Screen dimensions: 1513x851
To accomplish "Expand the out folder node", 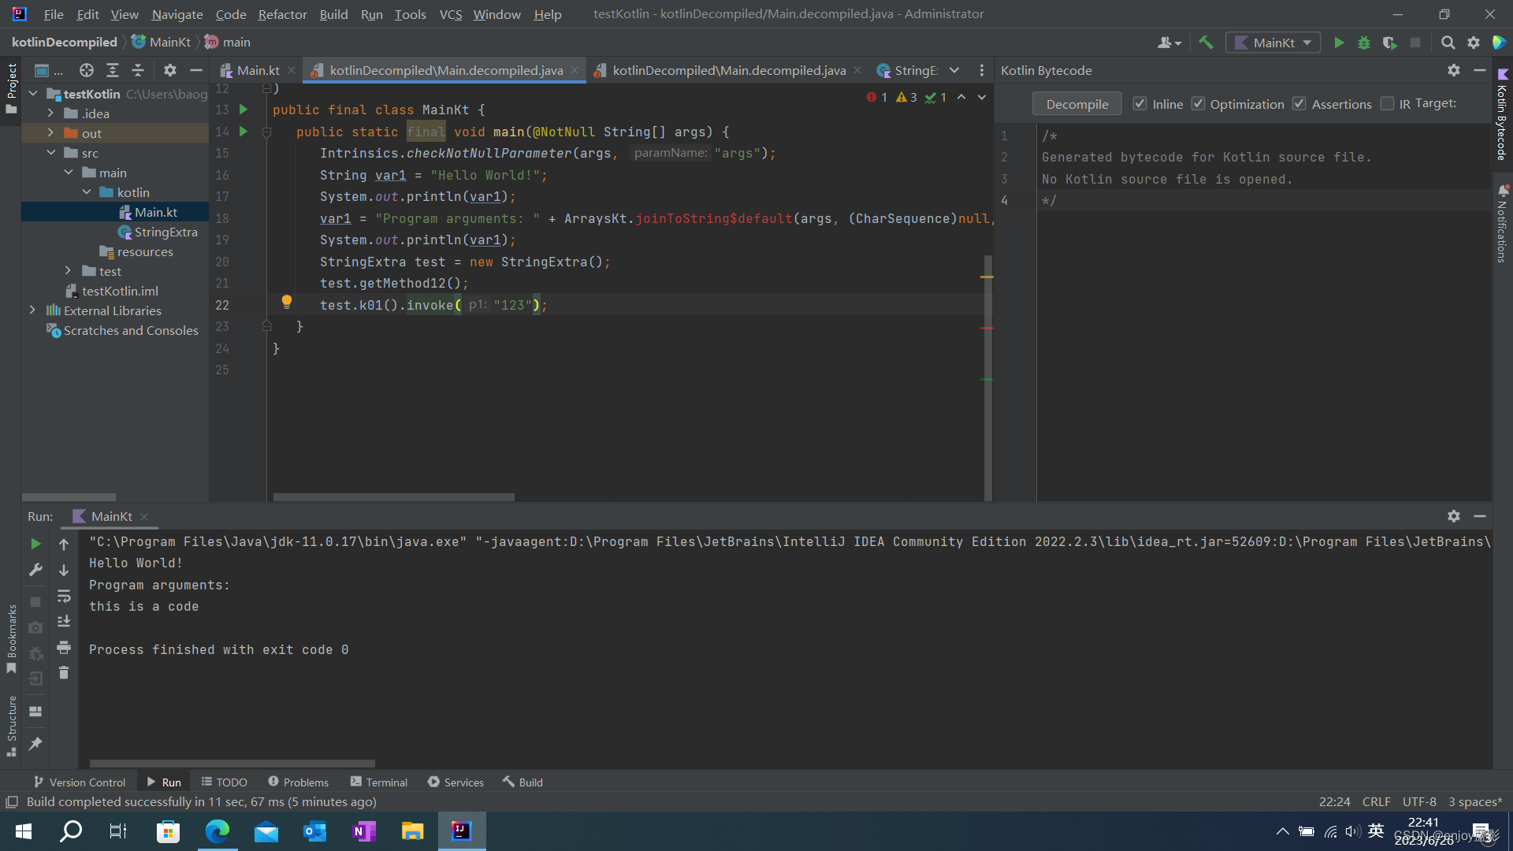I will click(50, 133).
